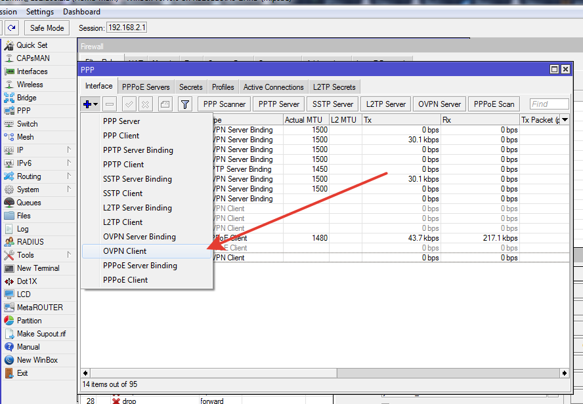Switch to the Active Connections tab

pos(274,87)
